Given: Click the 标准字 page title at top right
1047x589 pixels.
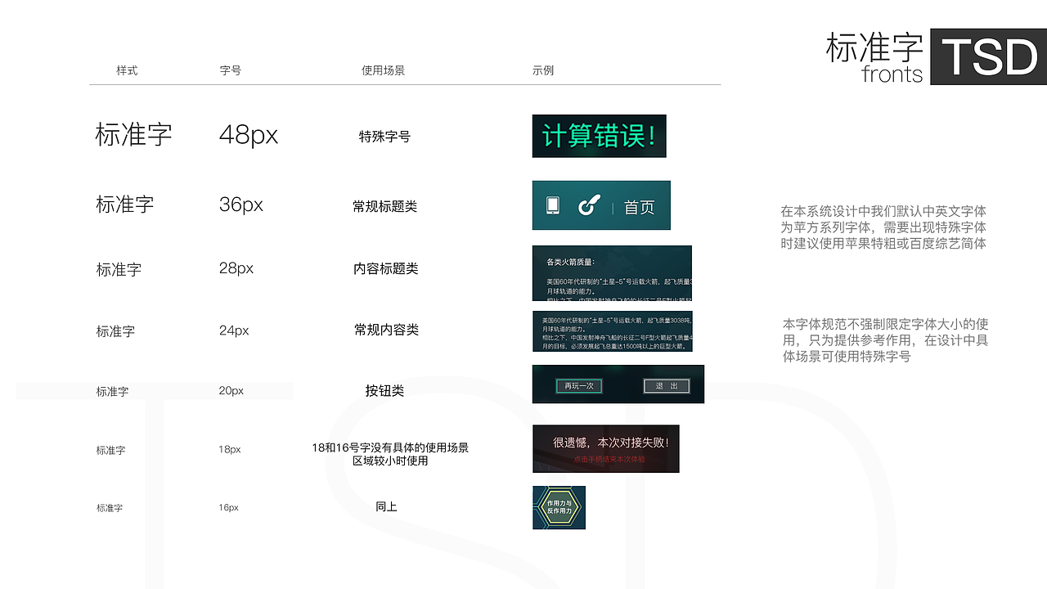Looking at the screenshot, I should coord(874,47).
